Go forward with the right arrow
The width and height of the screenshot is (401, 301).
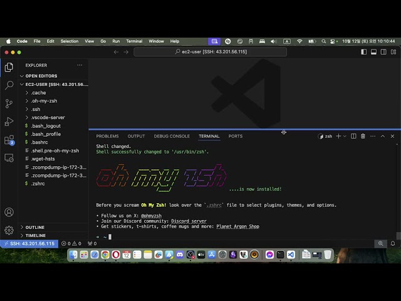126,52
